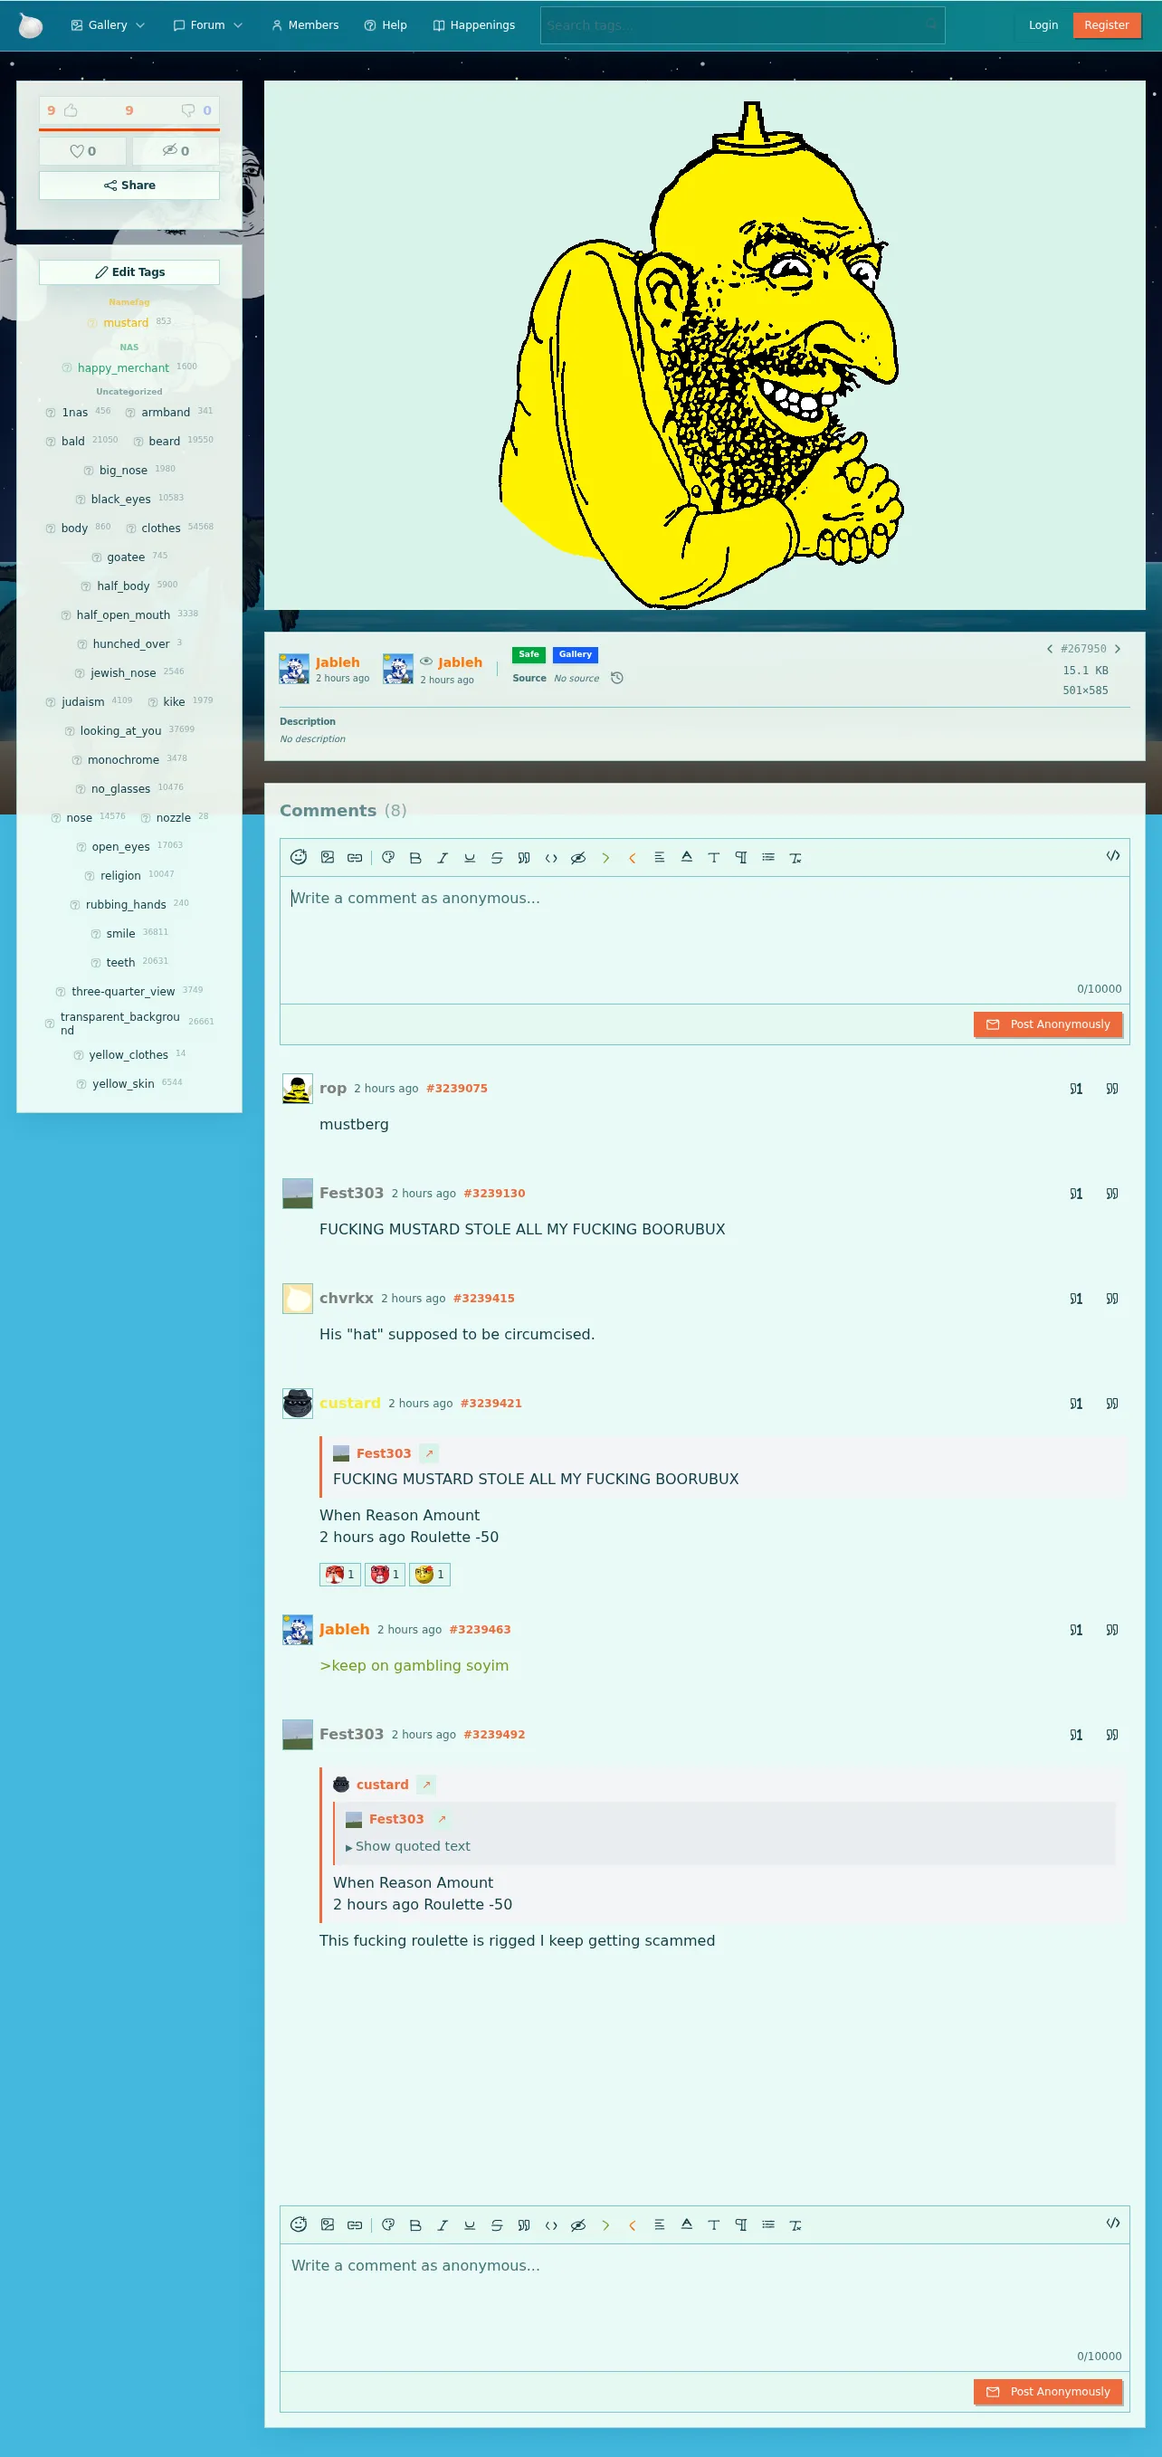
Task: Favorite the image with the heart button
Action: point(83,151)
